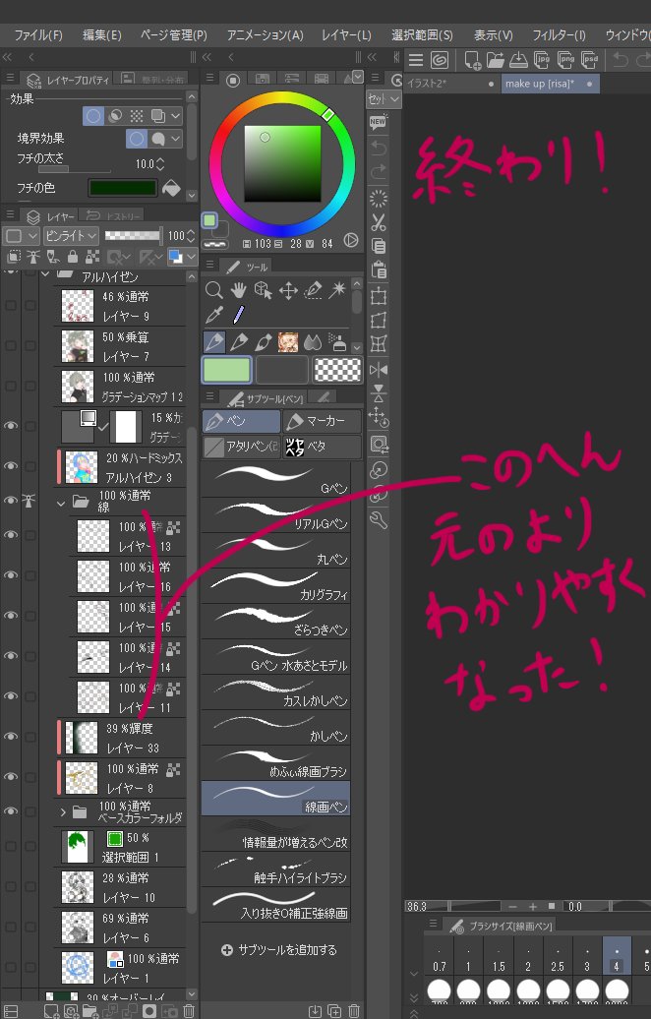The image size is (651, 1019).
Task: Select the マーカー sub tool group
Action: (x=322, y=421)
